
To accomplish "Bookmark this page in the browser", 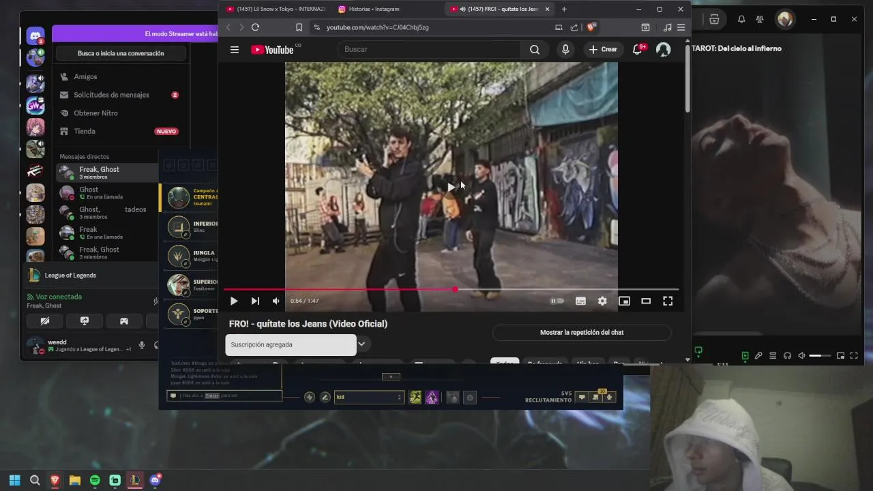I will click(299, 27).
